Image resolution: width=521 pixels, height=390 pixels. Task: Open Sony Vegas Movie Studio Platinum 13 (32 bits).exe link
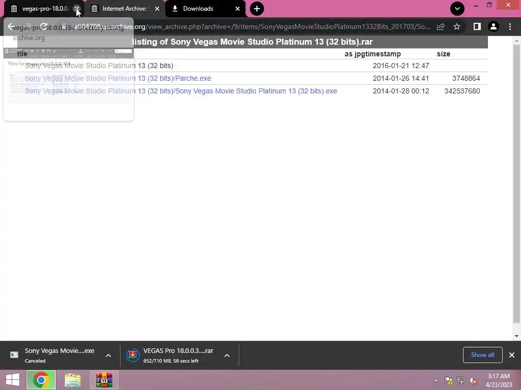(181, 91)
